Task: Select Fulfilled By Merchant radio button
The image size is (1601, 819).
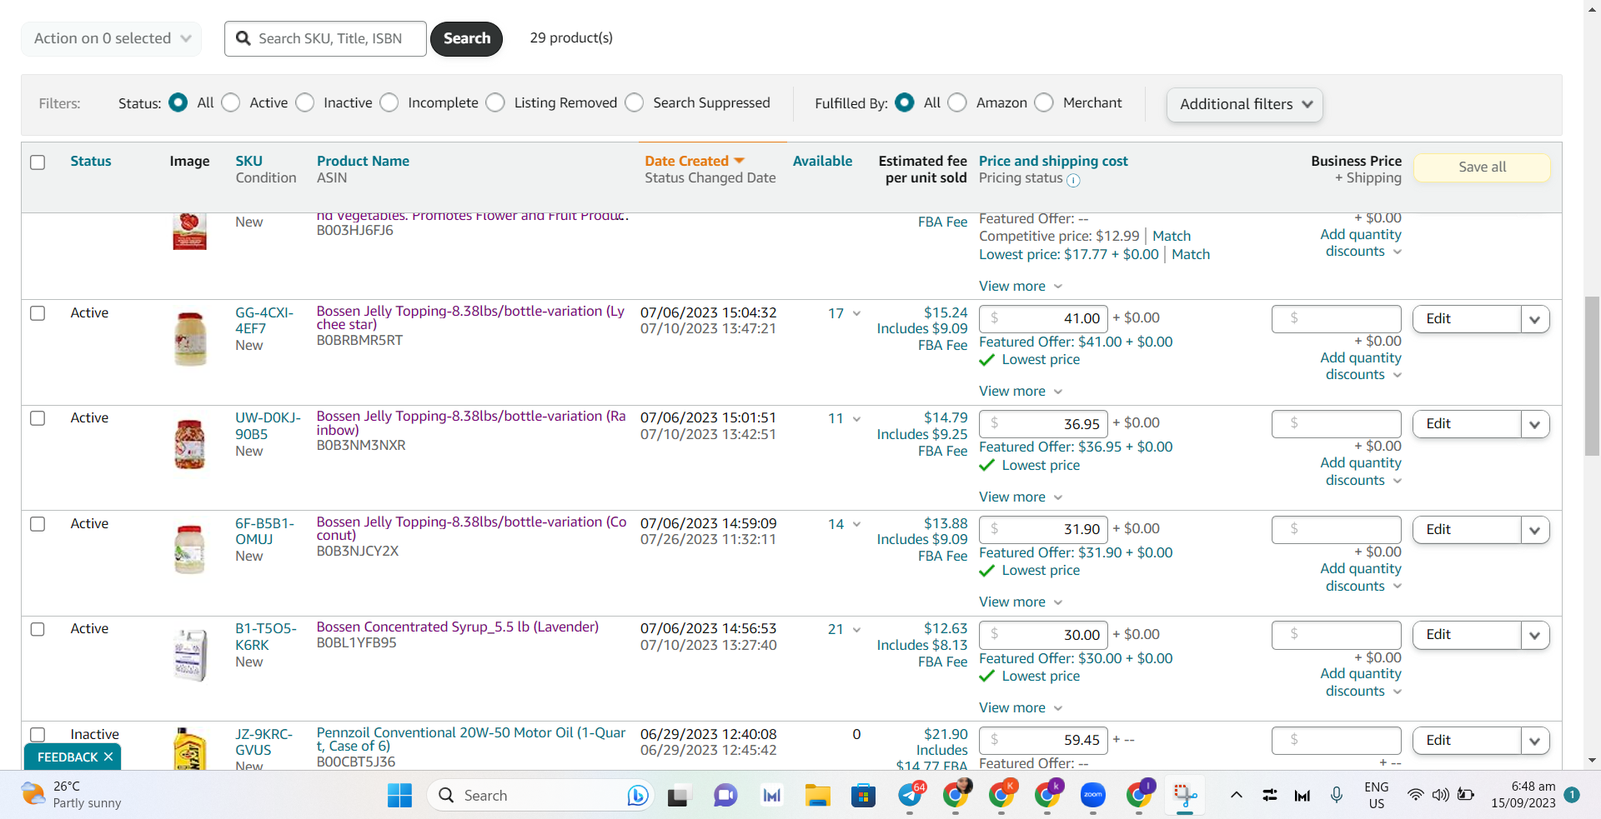Action: coord(1044,102)
